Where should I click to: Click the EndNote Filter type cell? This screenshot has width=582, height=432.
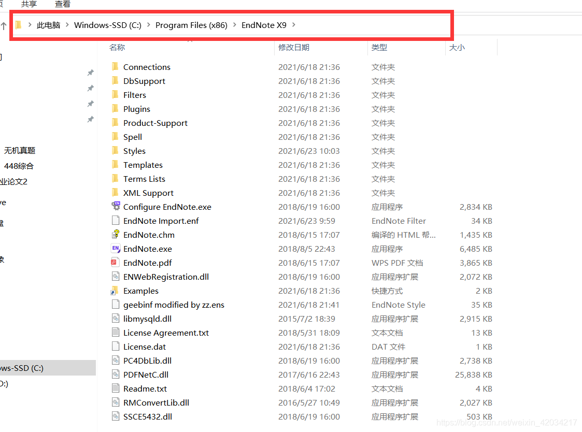[x=399, y=221]
